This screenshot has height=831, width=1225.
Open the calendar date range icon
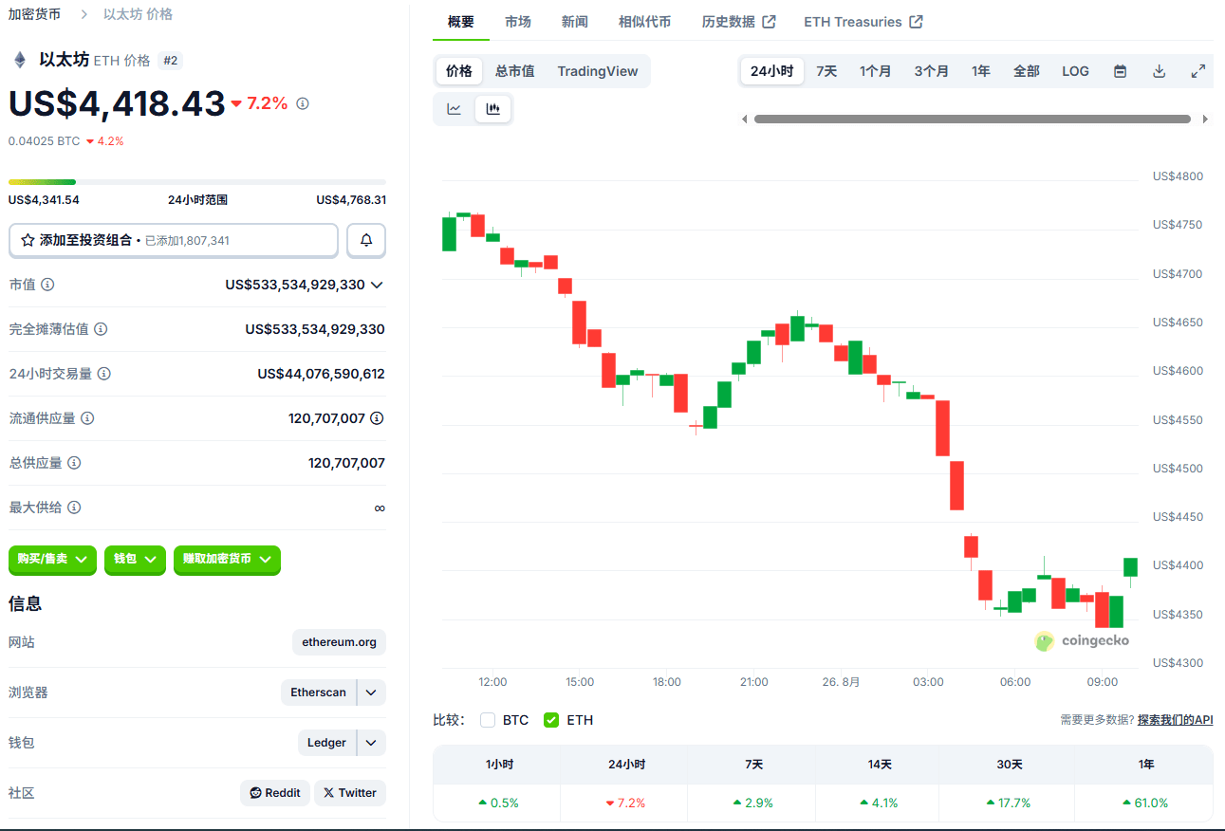pyautogui.click(x=1120, y=71)
